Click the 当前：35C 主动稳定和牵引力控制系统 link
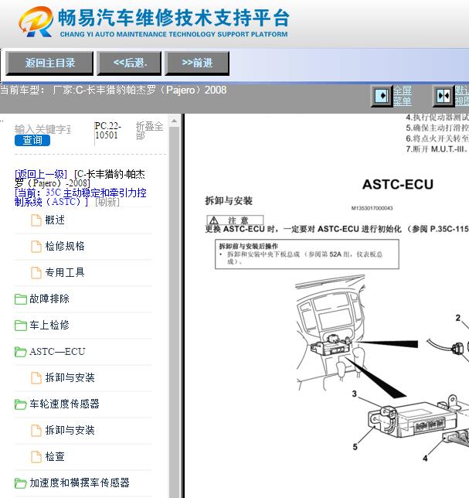The width and height of the screenshot is (469, 498). pyautogui.click(x=80, y=197)
